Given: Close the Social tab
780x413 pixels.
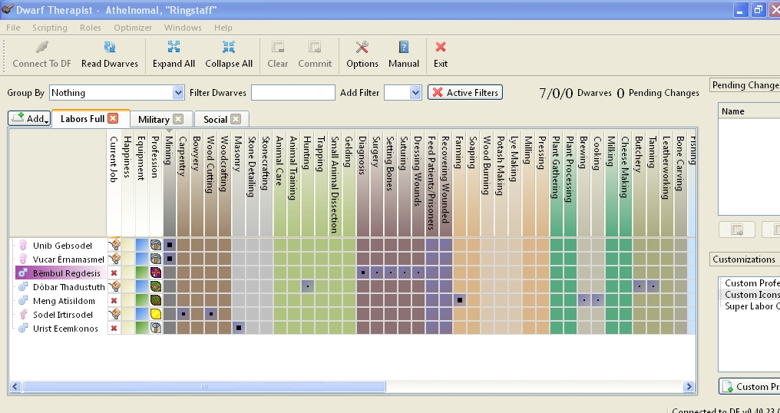Looking at the screenshot, I should click(x=236, y=119).
